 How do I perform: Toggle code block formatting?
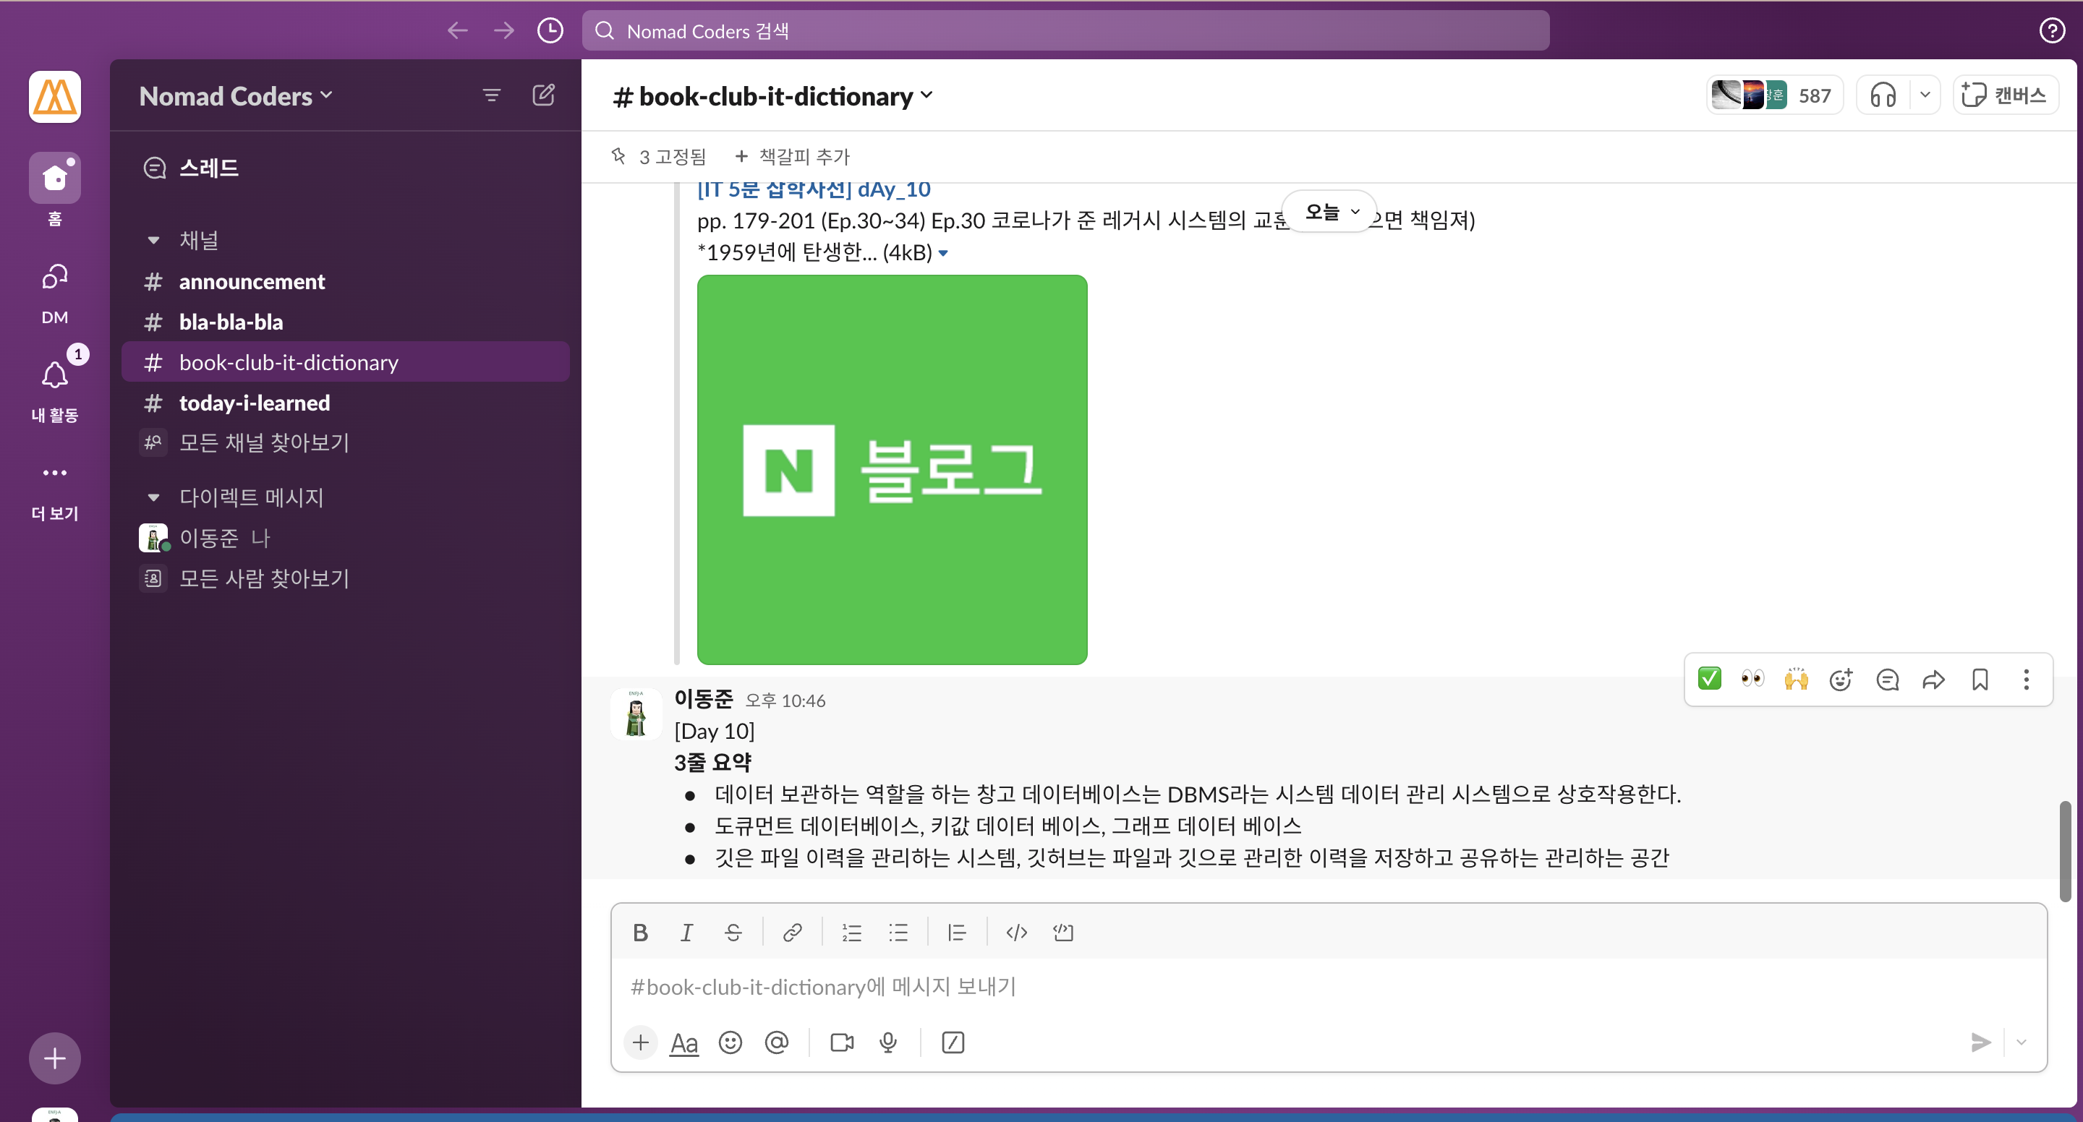click(1062, 933)
